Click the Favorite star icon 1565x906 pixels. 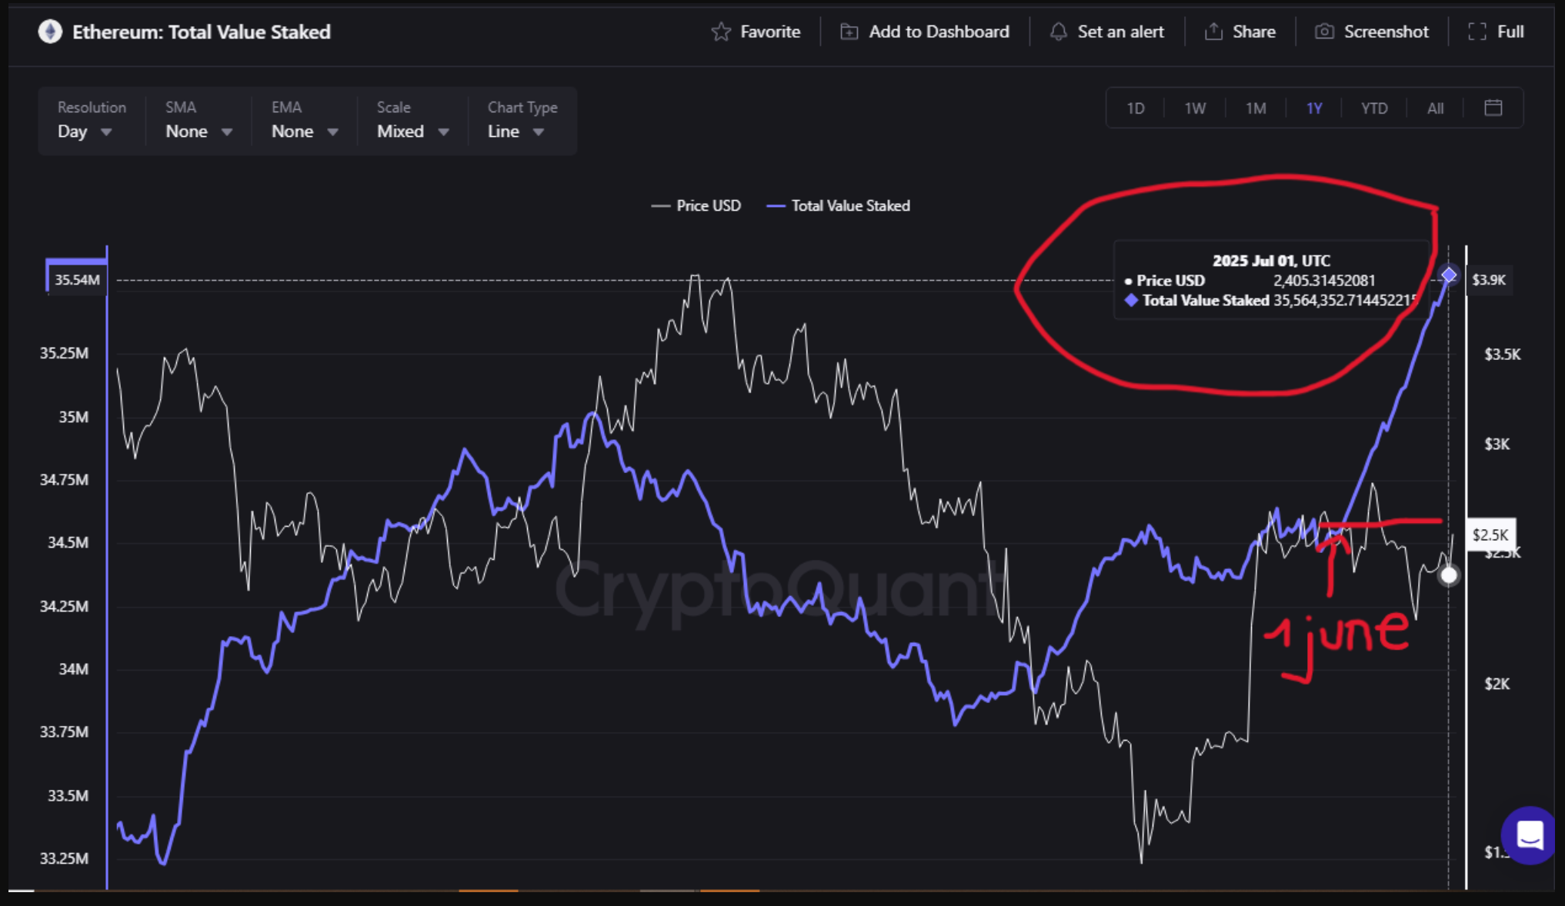[721, 32]
